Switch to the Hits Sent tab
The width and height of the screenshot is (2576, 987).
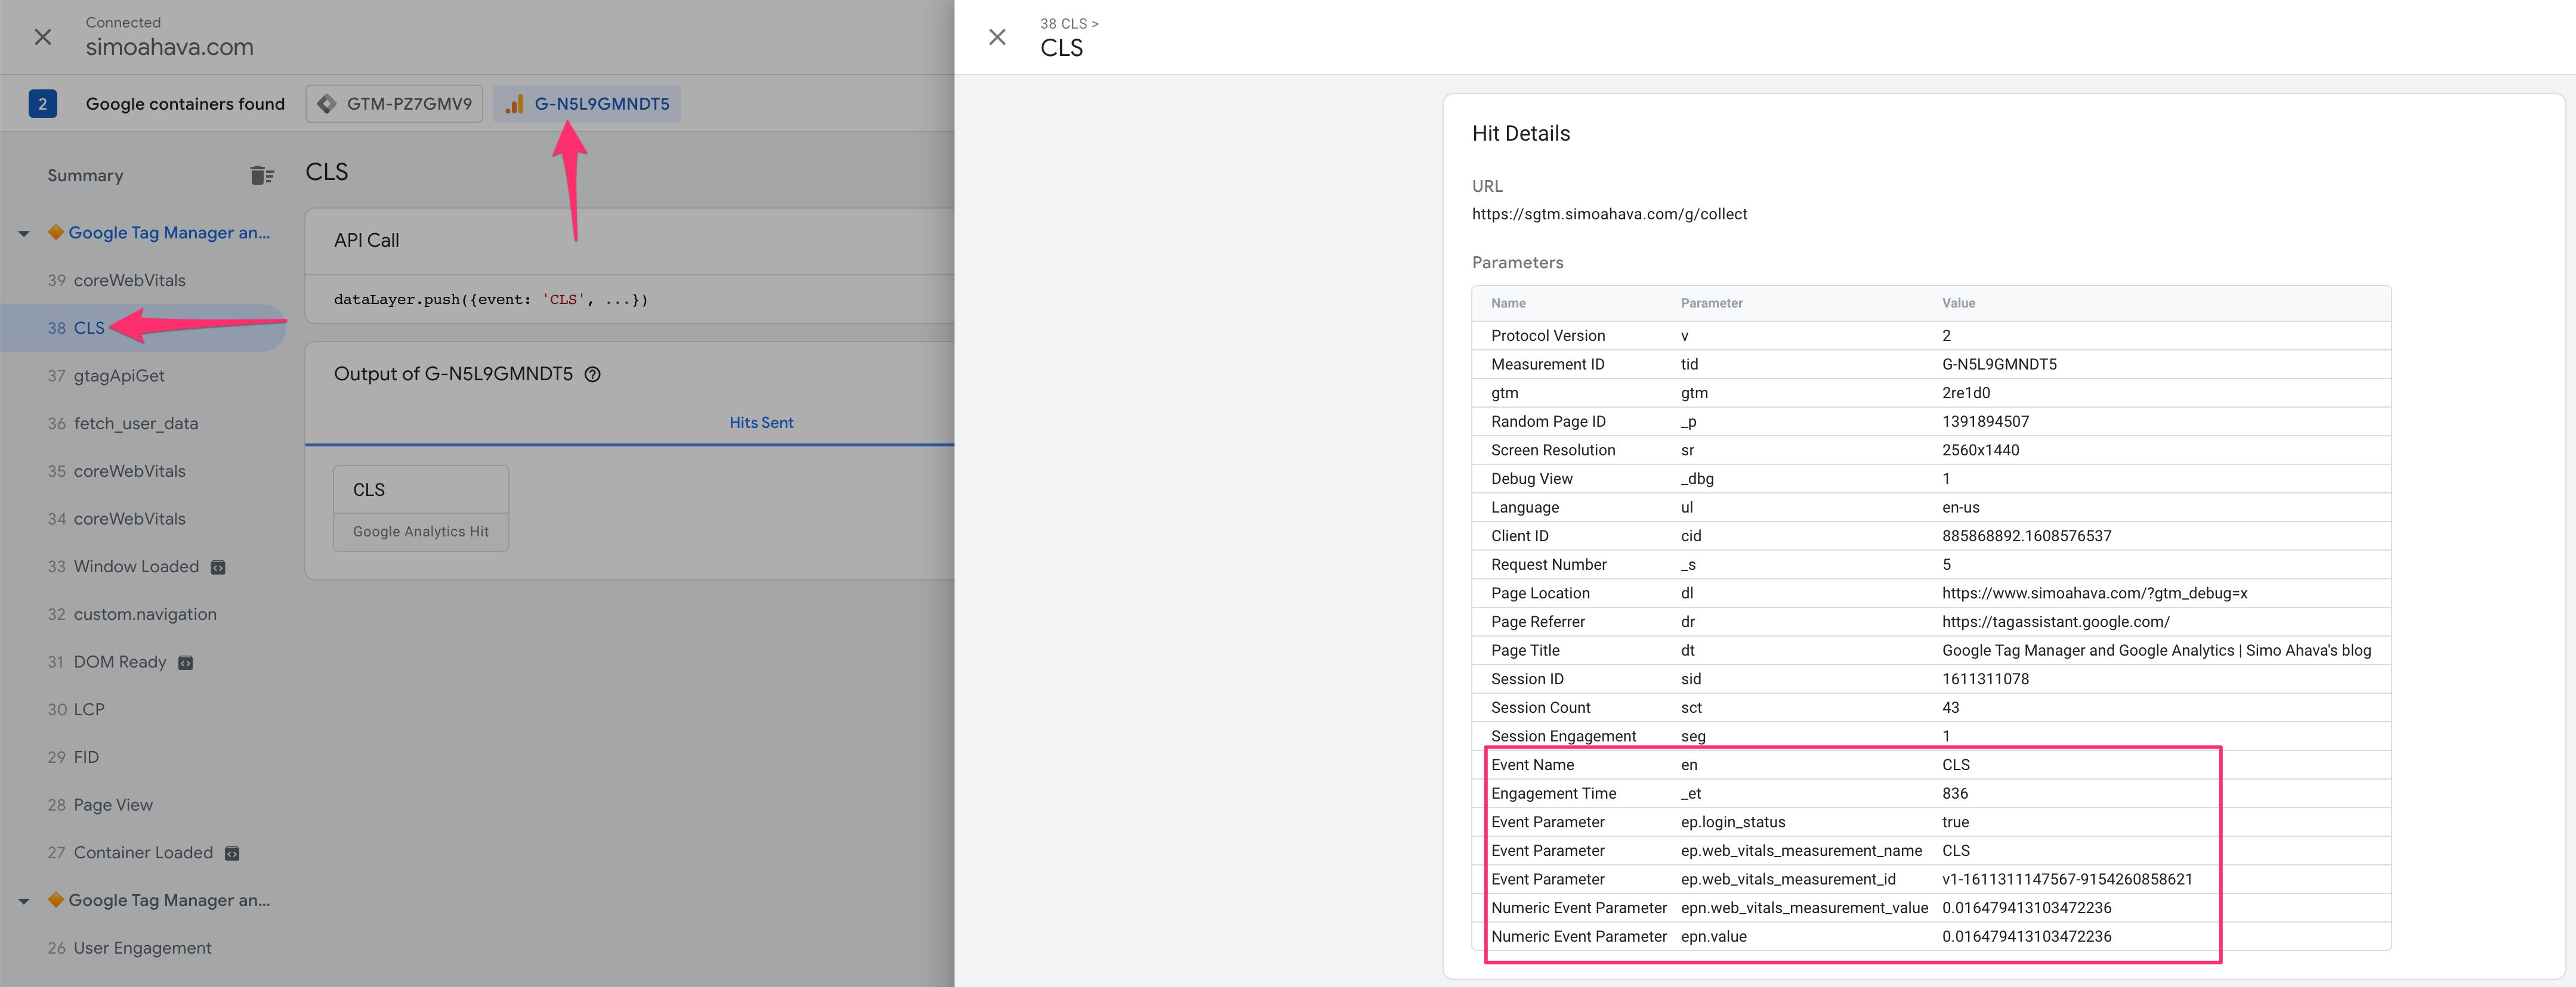pos(761,423)
